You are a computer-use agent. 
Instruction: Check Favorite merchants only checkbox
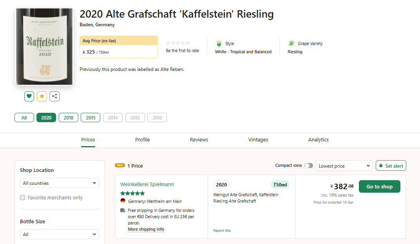[23, 198]
